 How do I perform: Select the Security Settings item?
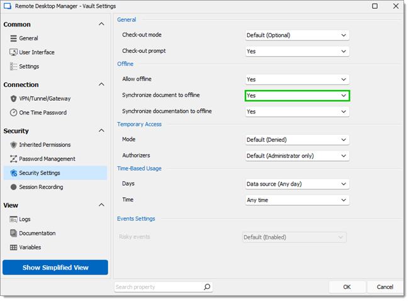[x=55, y=173]
